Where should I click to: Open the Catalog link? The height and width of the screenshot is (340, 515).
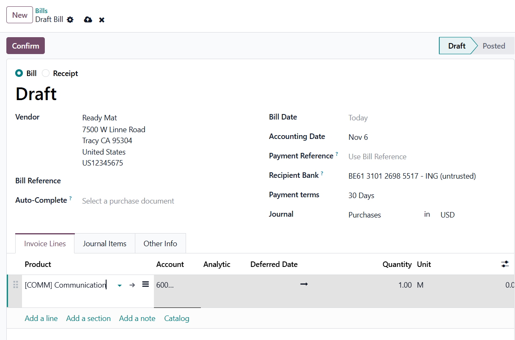point(177,318)
